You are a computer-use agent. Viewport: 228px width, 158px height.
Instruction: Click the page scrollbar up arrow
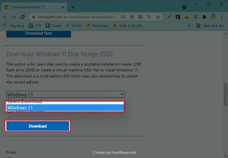tap(225, 33)
